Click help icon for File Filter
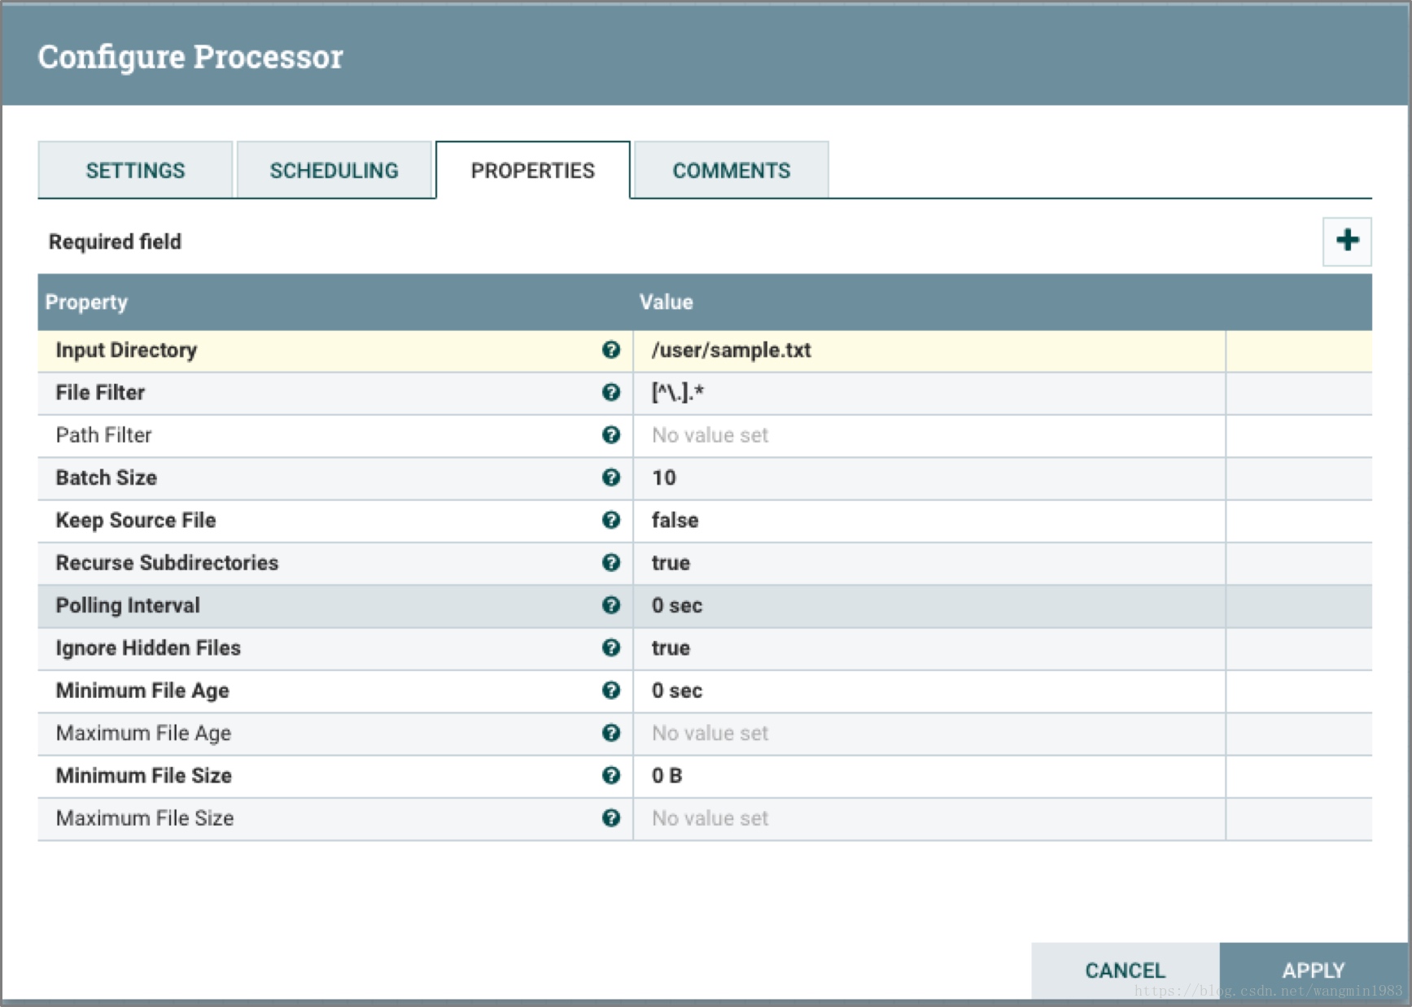The height and width of the screenshot is (1007, 1412). click(611, 392)
